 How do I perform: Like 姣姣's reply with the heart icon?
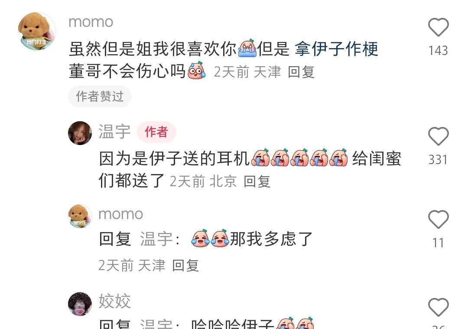click(x=438, y=307)
